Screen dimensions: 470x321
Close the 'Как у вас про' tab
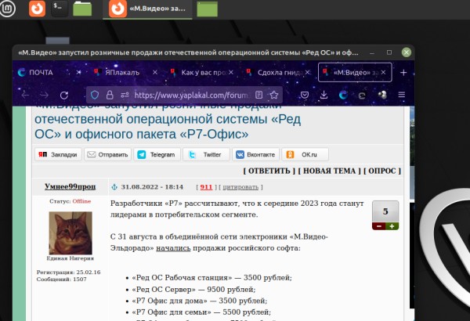[231, 73]
